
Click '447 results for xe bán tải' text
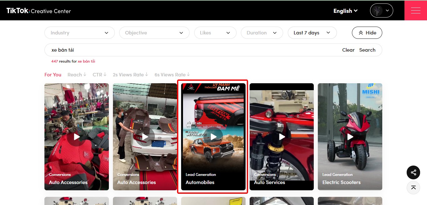[73, 61]
